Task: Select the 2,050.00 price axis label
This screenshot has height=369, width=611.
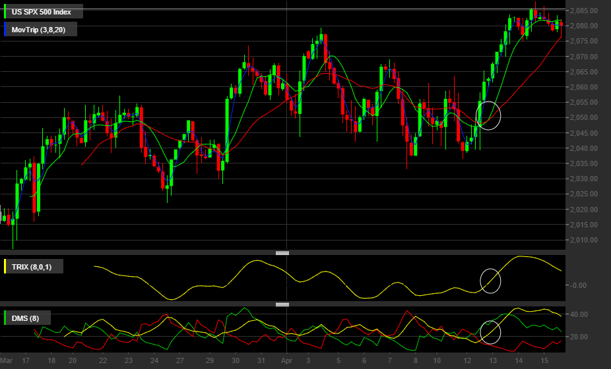Action: 583,117
